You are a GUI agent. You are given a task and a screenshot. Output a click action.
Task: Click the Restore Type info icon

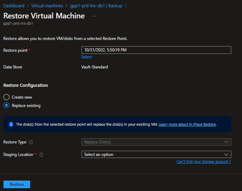click(x=31, y=142)
